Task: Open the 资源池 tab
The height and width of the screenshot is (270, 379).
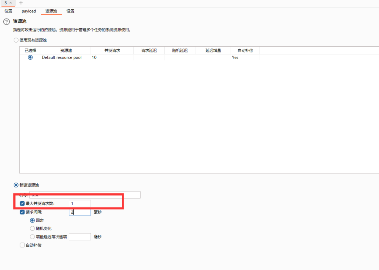Action: [x=51, y=11]
